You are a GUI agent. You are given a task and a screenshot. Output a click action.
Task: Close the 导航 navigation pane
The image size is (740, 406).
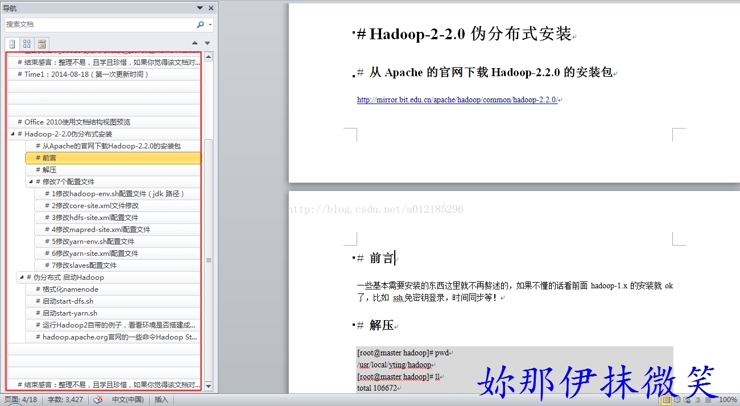211,8
